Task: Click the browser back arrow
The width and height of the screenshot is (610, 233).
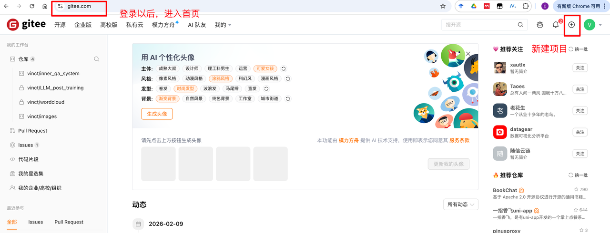Action: coord(6,6)
